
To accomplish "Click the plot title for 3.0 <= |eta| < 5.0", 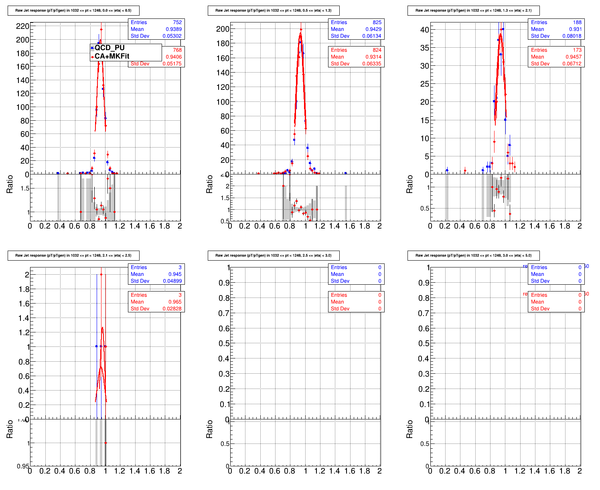I will 473,255.
